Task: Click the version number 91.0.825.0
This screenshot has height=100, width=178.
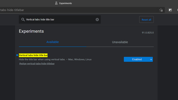Action: click(148, 33)
